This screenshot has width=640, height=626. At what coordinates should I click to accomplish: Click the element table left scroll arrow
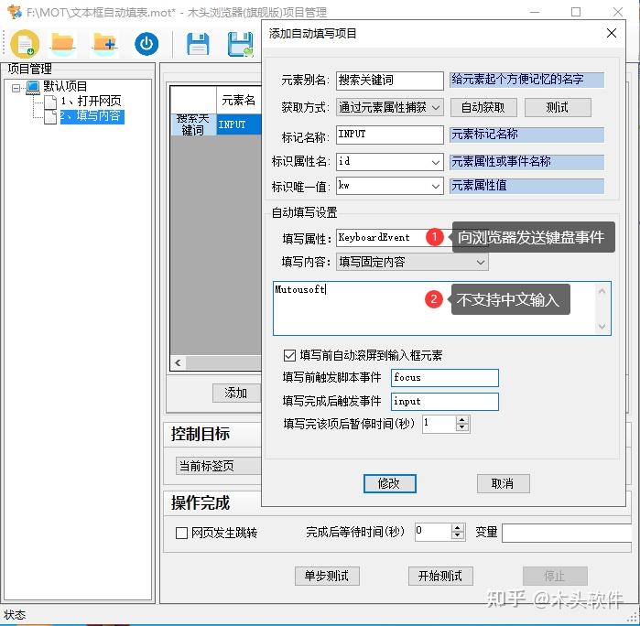coord(178,362)
